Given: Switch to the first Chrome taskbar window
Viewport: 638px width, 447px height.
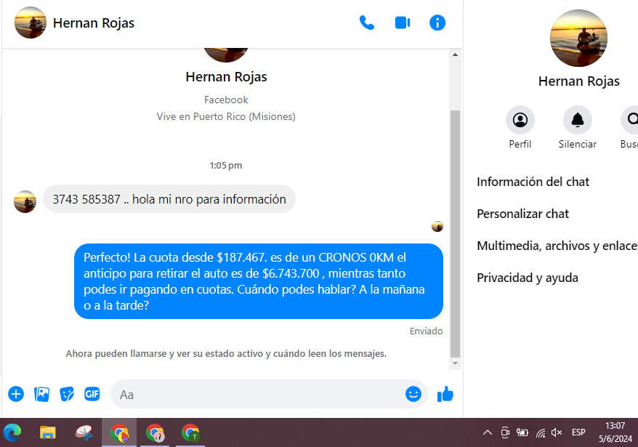Looking at the screenshot, I should click(x=119, y=432).
